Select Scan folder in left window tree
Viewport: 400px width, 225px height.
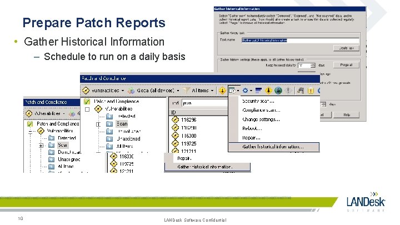(x=62, y=145)
